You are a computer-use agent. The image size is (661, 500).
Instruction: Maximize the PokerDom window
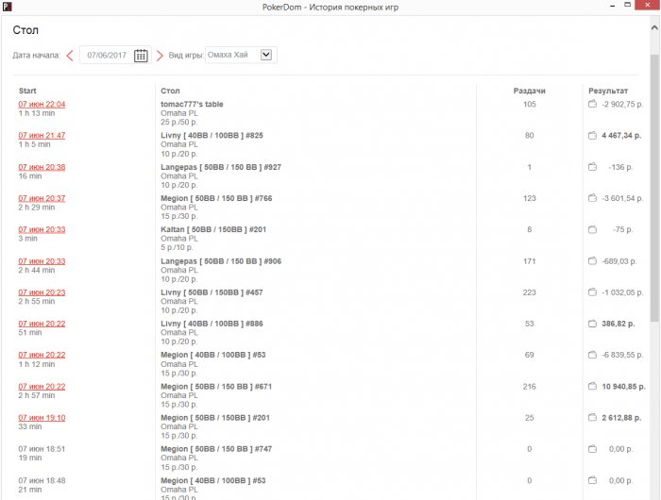627,5
